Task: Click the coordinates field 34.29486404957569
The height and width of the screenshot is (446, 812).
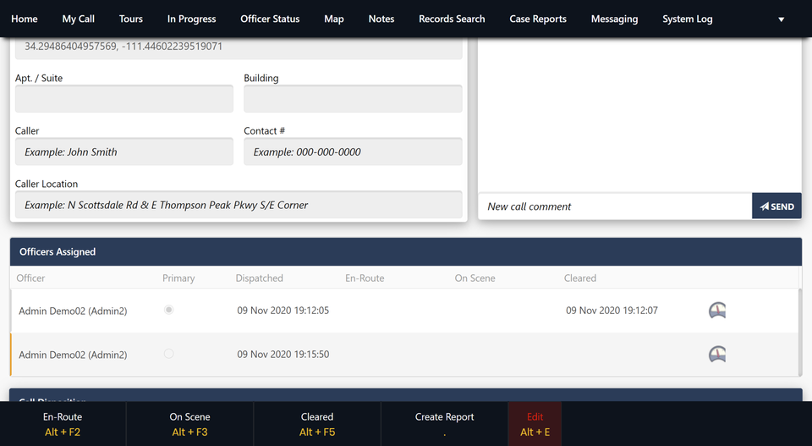Action: pyautogui.click(x=239, y=47)
